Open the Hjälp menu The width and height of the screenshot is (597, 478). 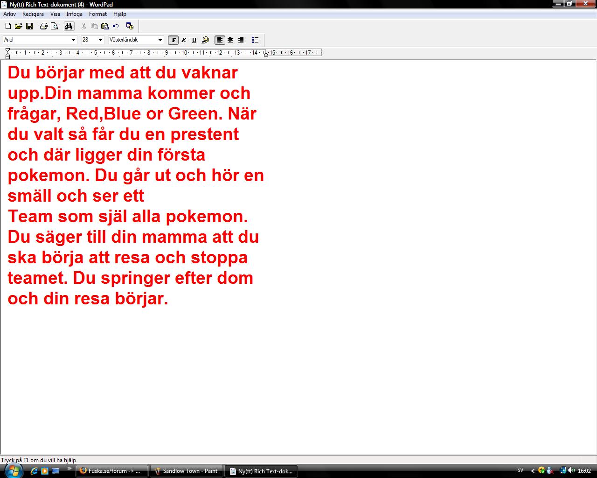[120, 14]
